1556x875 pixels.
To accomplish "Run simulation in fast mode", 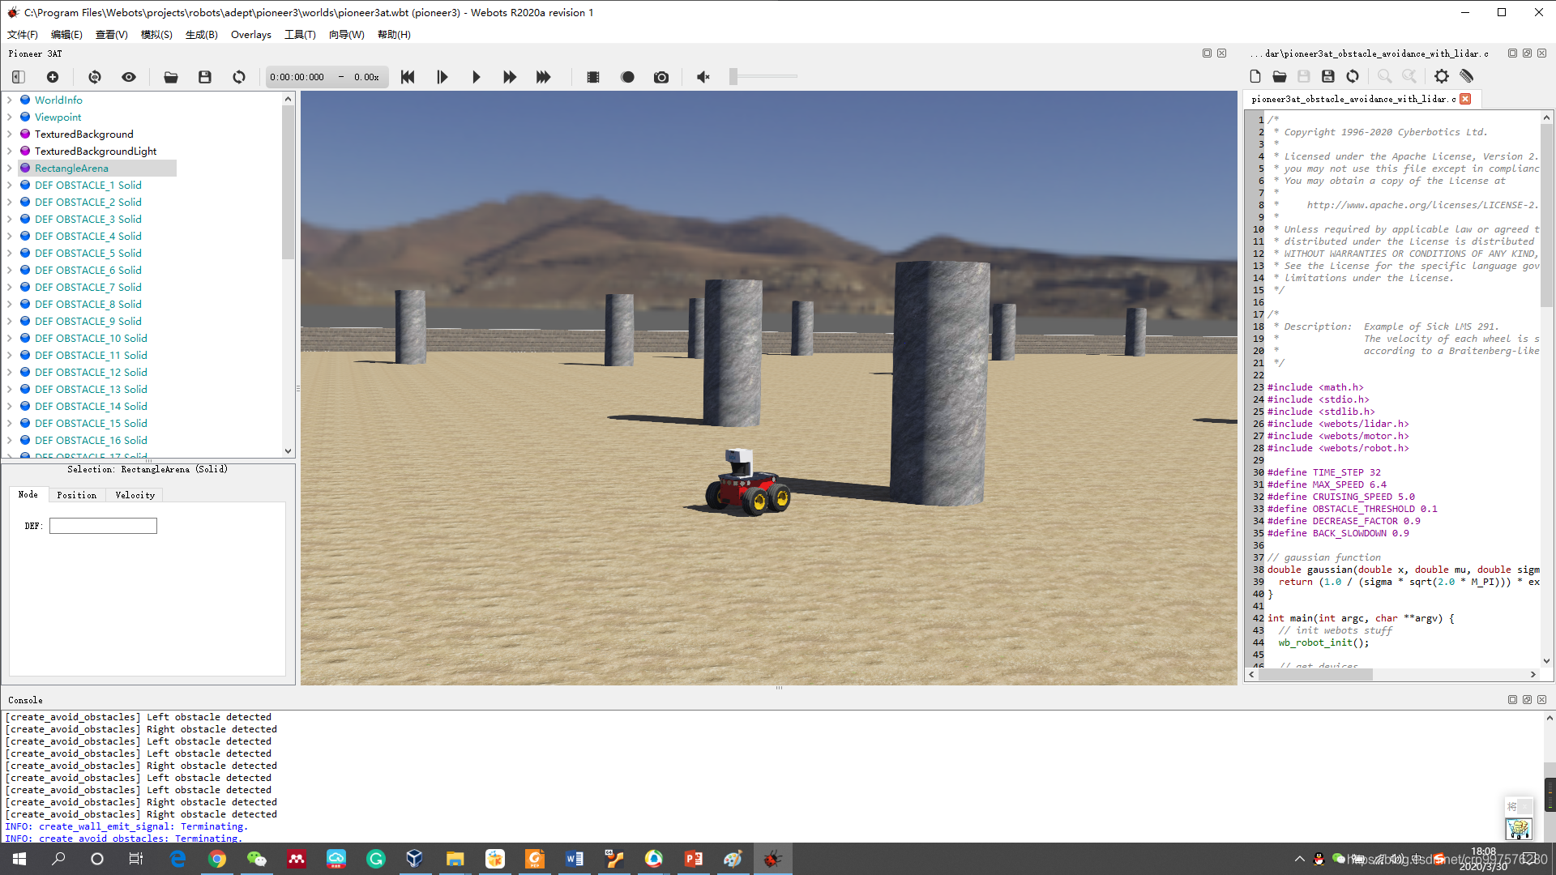I will click(510, 77).
